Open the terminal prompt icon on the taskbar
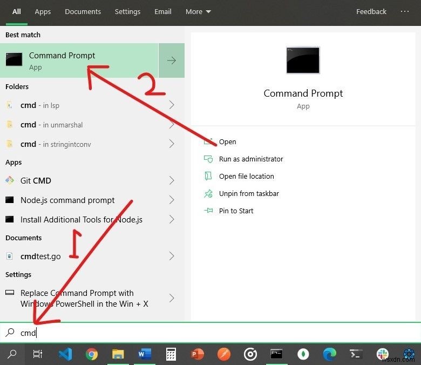Image resolution: width=421 pixels, height=365 pixels. 356,354
